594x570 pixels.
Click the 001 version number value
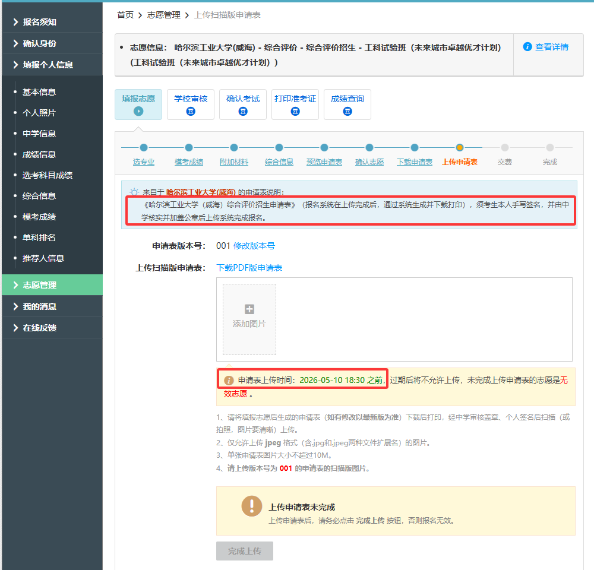(x=223, y=246)
